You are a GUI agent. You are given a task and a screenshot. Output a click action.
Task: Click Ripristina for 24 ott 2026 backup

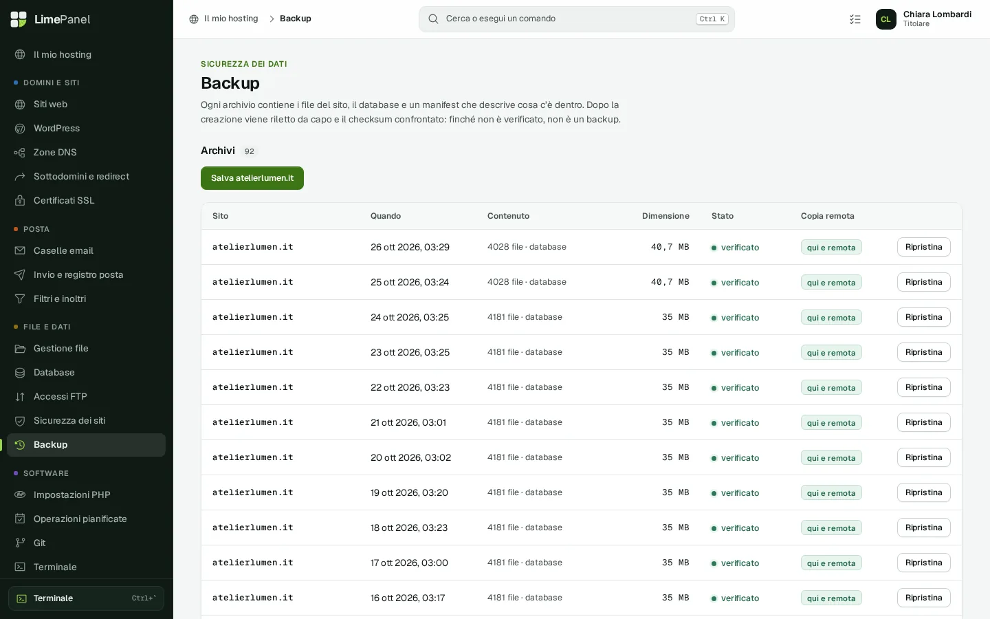tap(923, 317)
